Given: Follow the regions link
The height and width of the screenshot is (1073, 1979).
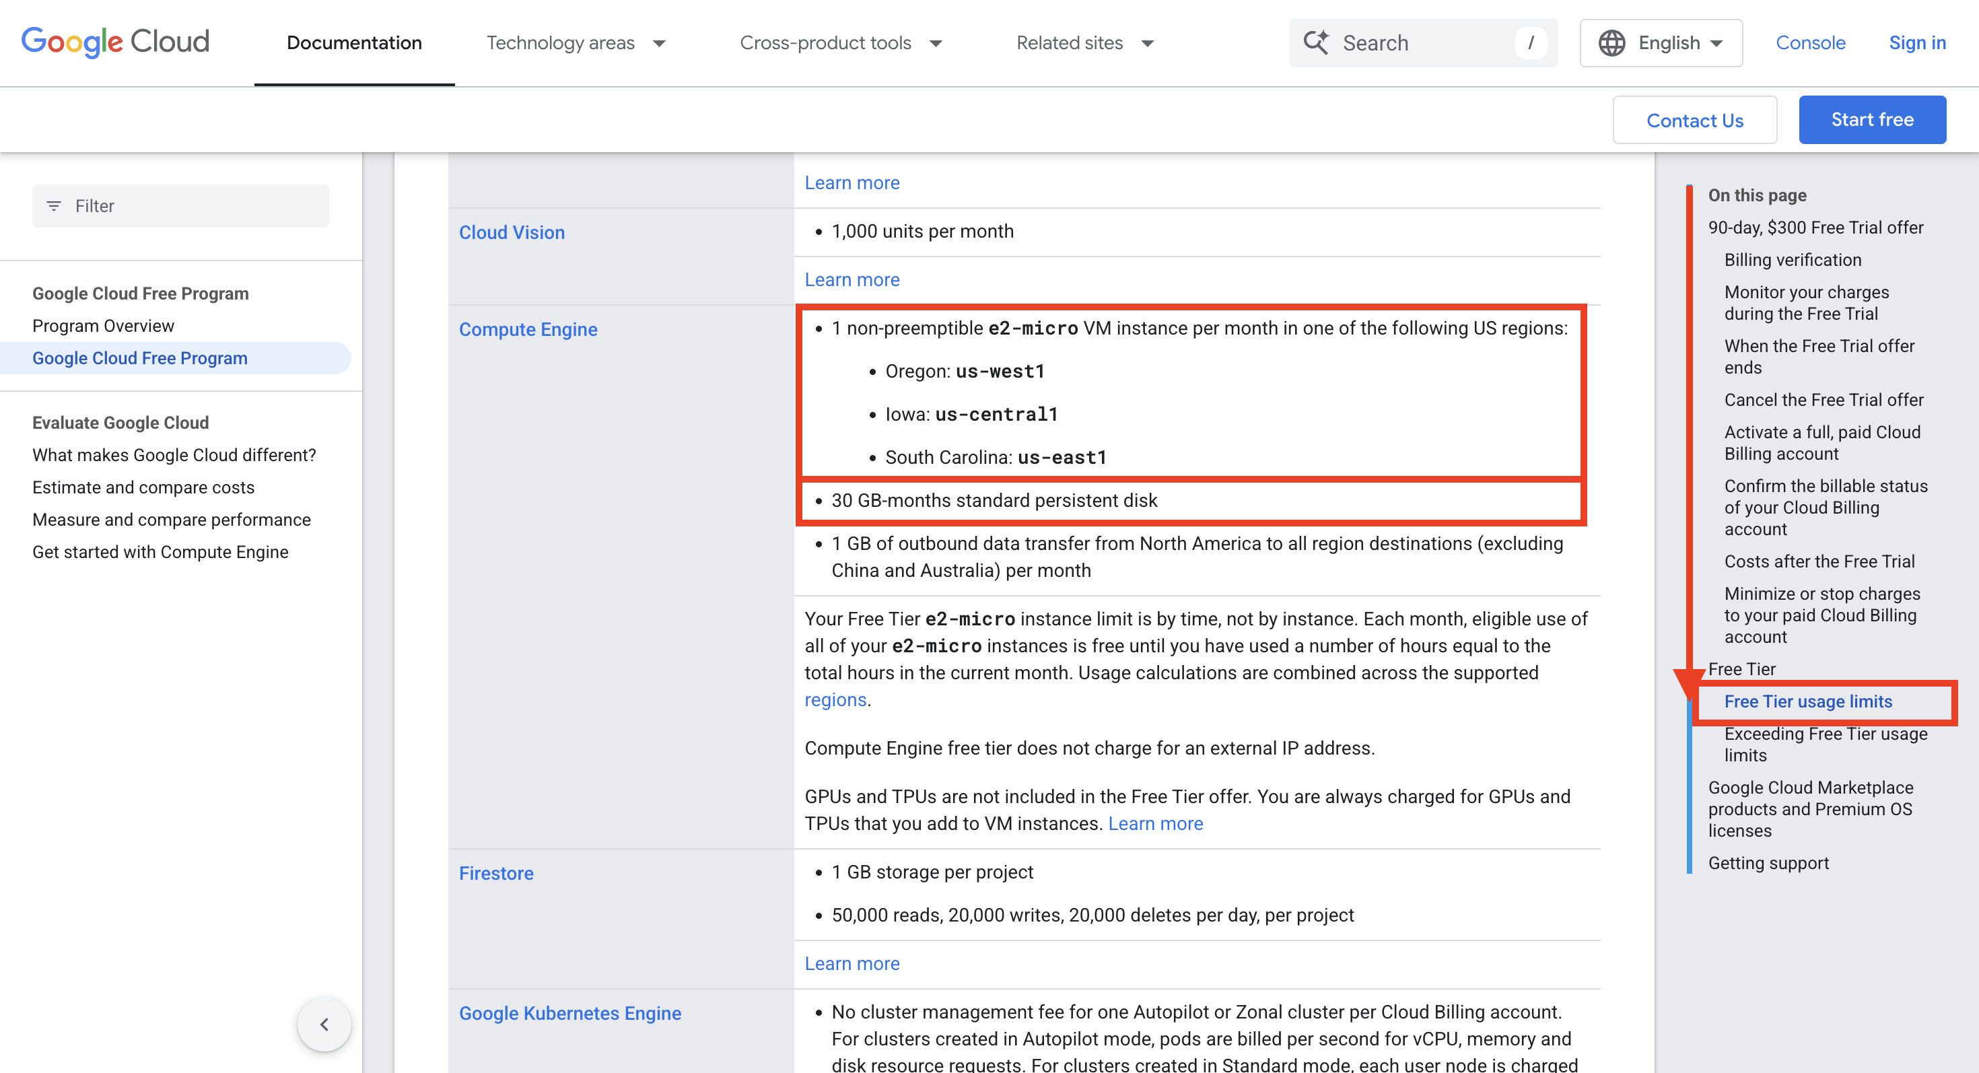Looking at the screenshot, I should point(835,699).
